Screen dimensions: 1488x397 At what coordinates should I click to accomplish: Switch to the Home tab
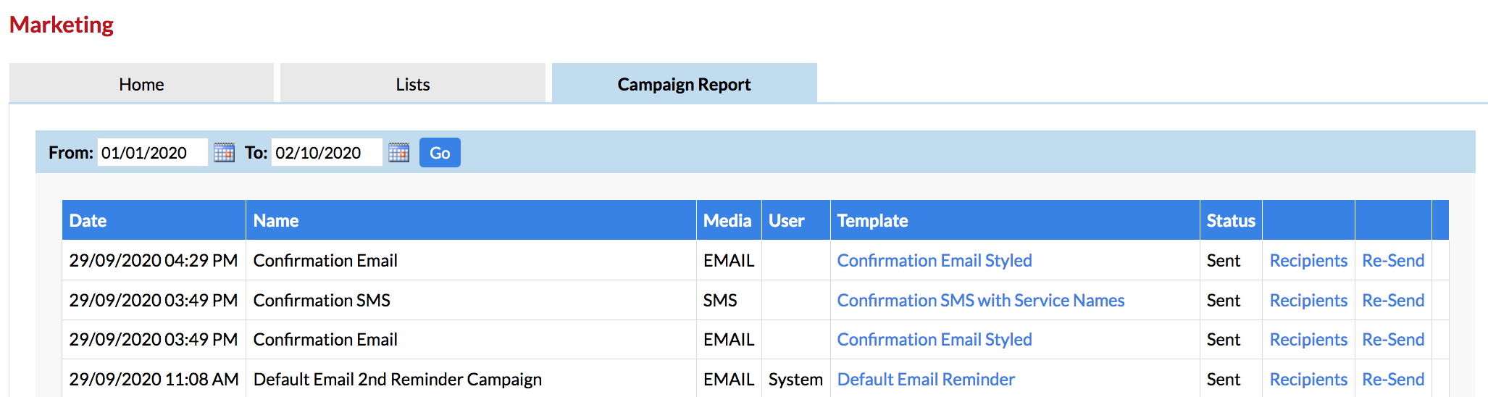pyautogui.click(x=141, y=84)
